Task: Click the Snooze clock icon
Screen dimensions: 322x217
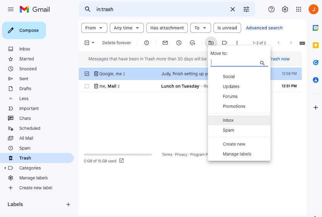Action: (x=179, y=43)
